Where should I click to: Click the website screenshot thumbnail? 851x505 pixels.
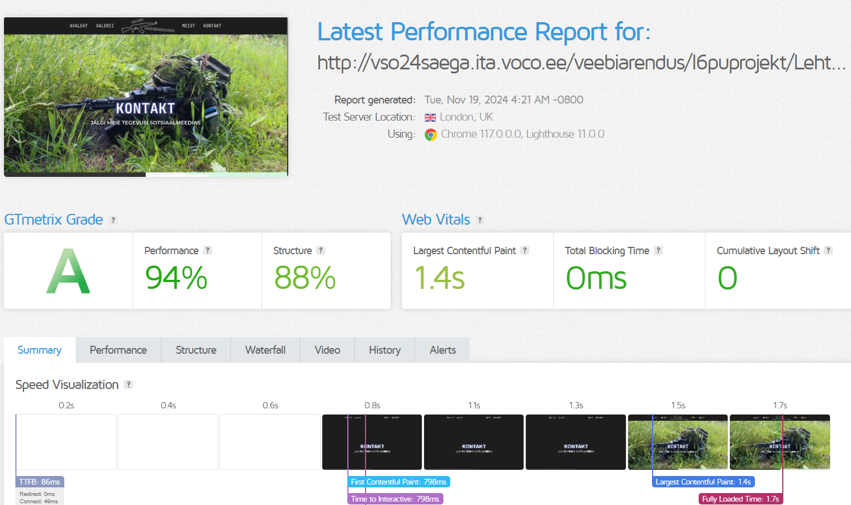(146, 97)
